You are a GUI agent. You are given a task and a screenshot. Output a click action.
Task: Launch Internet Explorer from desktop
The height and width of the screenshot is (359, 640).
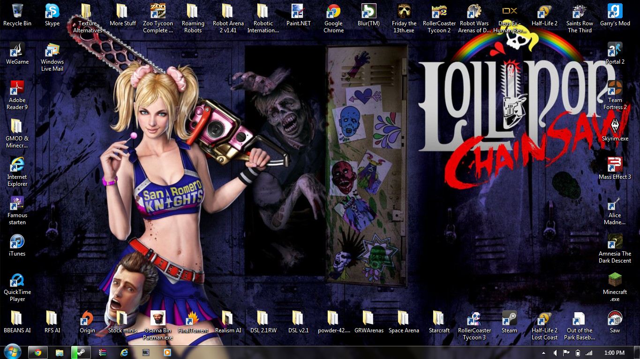tap(17, 171)
